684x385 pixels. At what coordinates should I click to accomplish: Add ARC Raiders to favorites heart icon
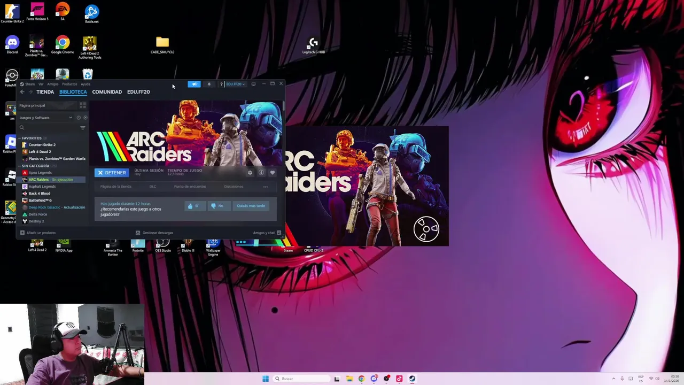pyautogui.click(x=273, y=173)
